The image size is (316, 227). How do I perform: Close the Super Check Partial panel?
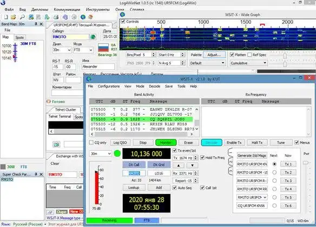click(41, 174)
